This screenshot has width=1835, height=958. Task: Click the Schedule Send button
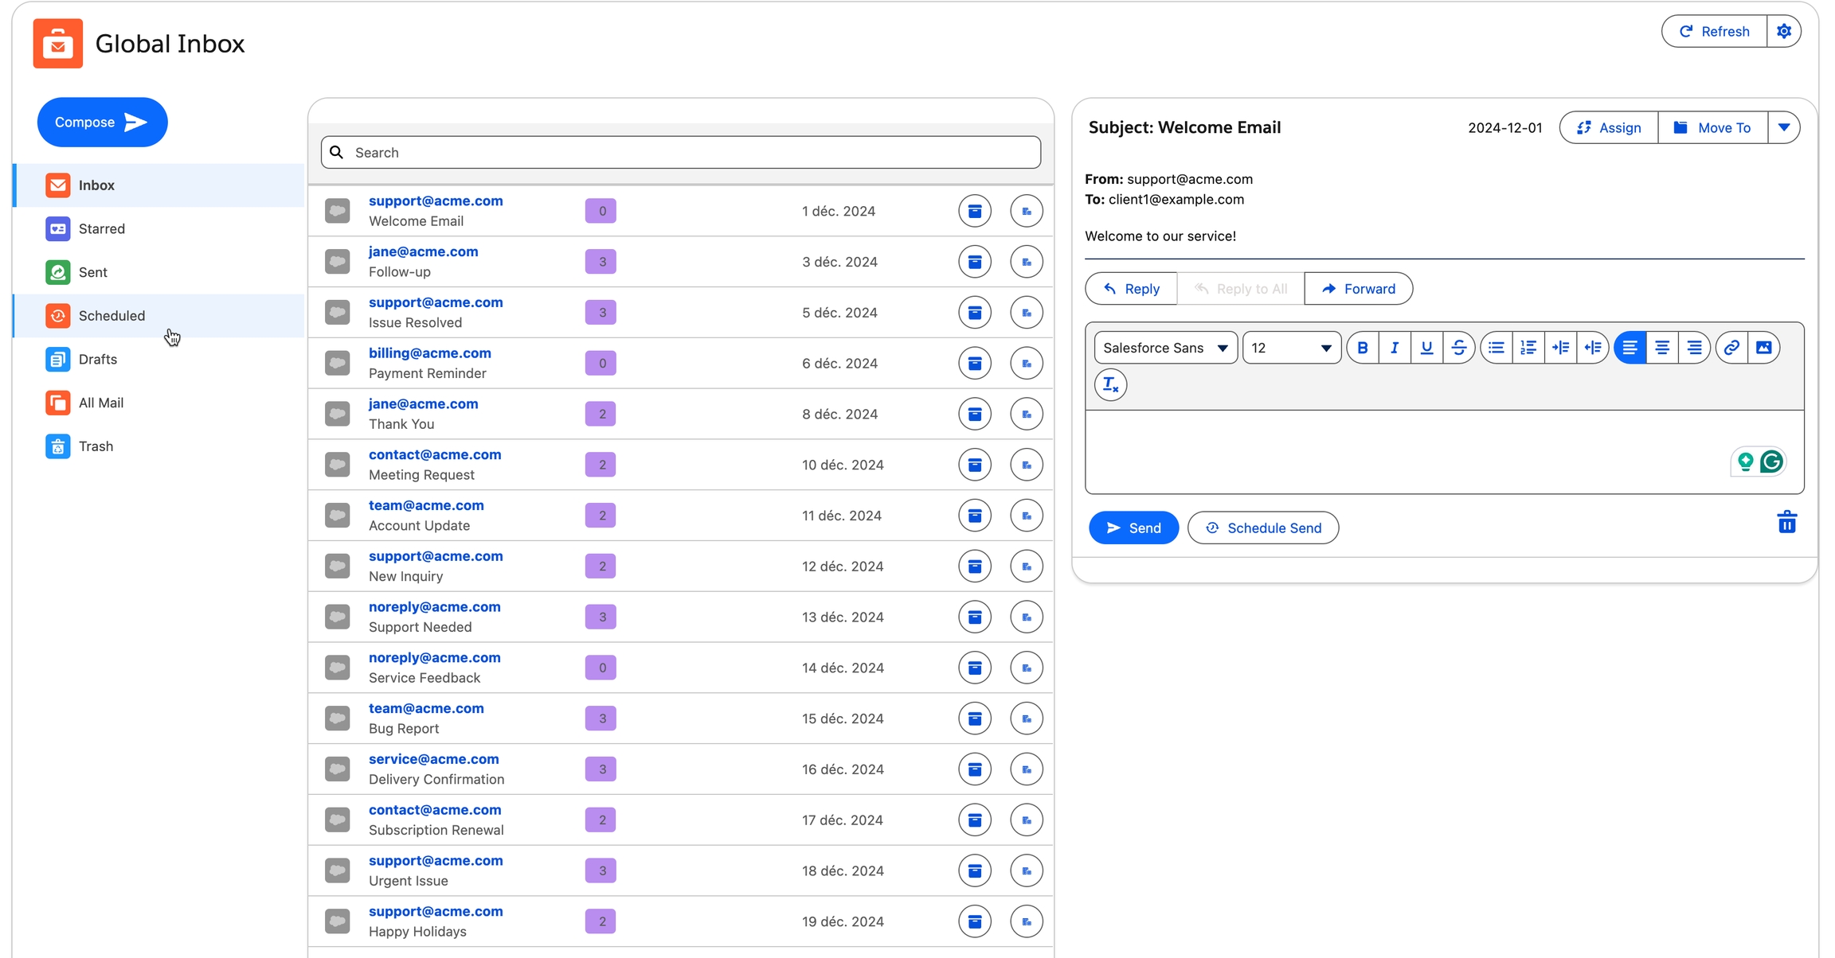click(x=1263, y=528)
